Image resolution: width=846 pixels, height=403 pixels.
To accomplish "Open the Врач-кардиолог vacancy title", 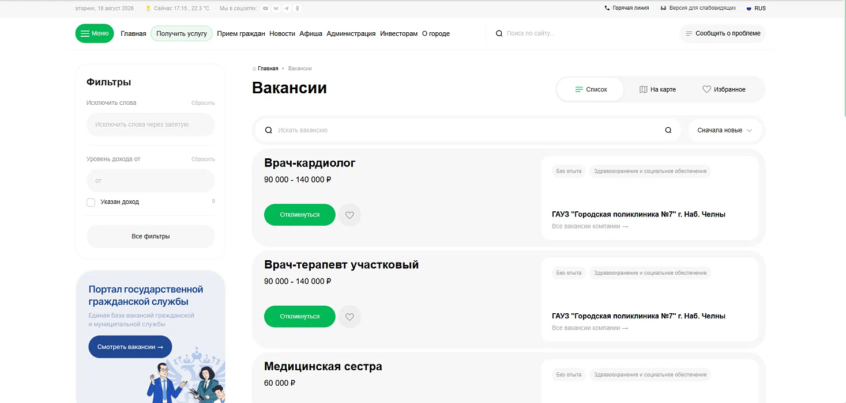I will (310, 163).
